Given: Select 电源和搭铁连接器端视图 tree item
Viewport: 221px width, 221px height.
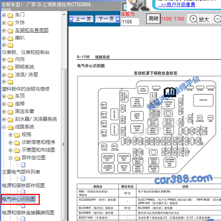Looking at the screenshot, I should [x=28, y=213].
